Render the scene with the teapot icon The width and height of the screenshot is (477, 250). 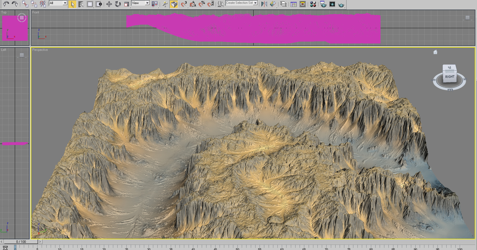(x=341, y=4)
